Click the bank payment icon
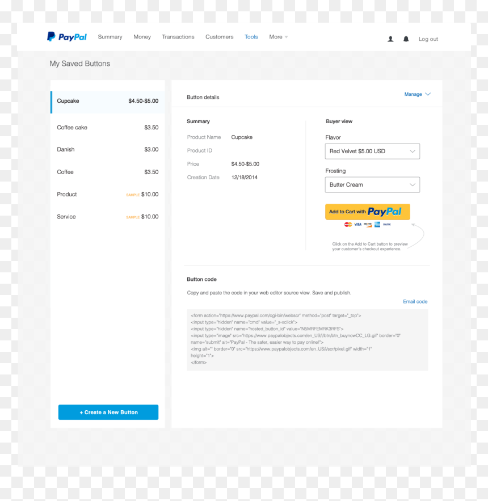The width and height of the screenshot is (488, 501). (x=387, y=225)
